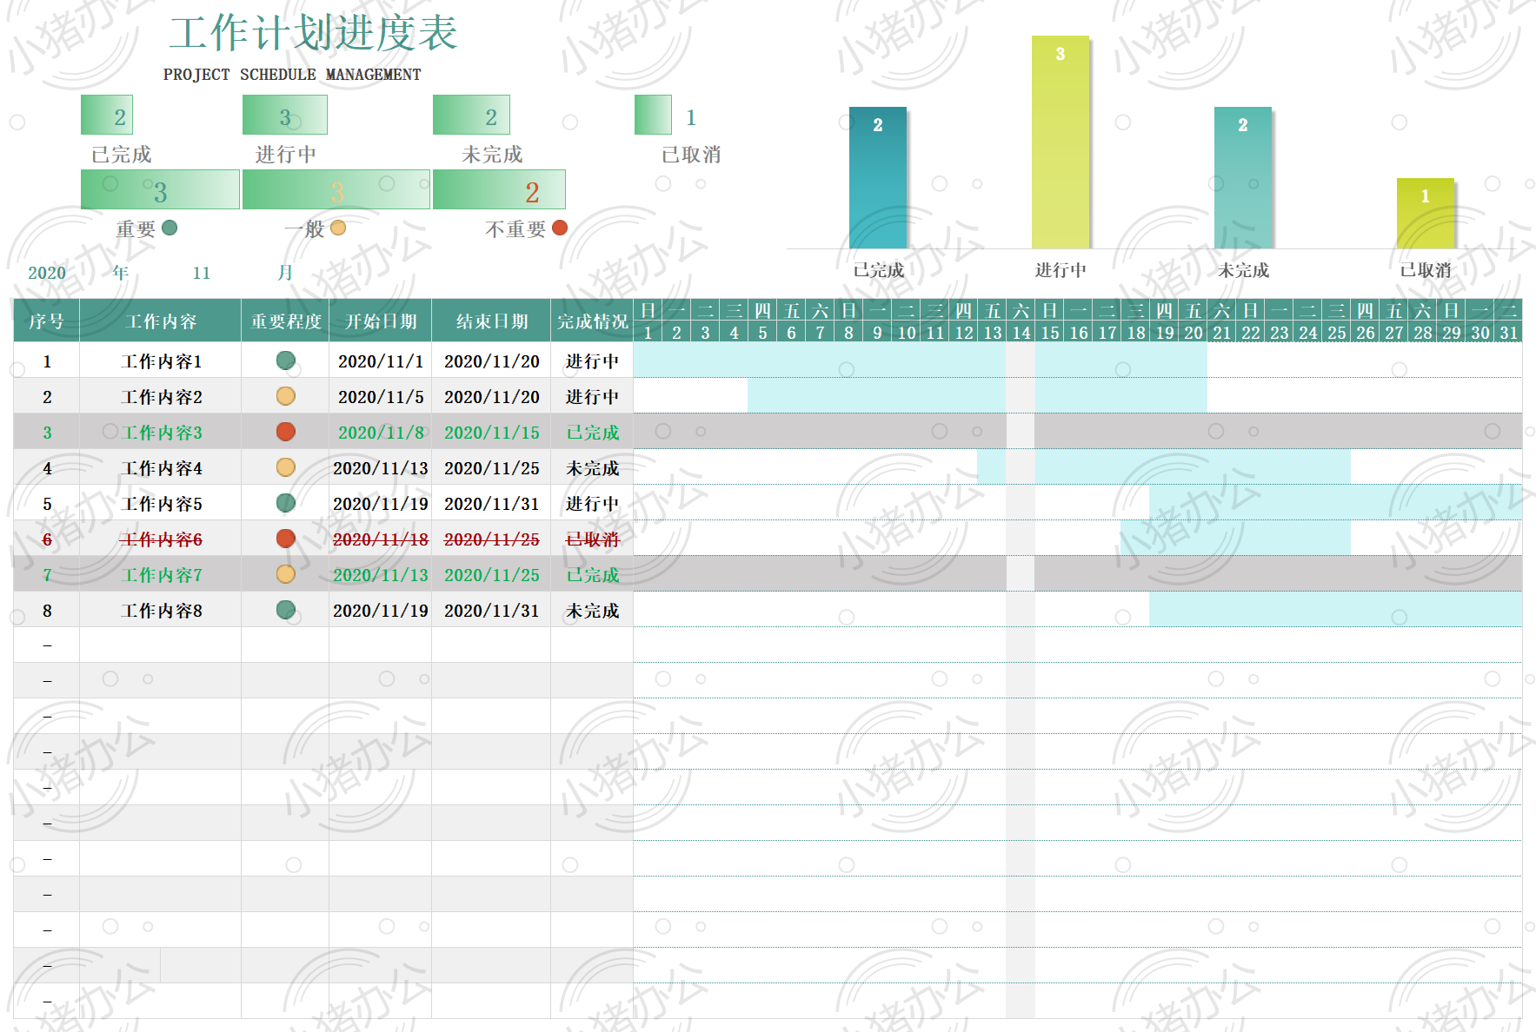Click the day 1 calendar header
1536x1032 pixels.
(x=648, y=332)
